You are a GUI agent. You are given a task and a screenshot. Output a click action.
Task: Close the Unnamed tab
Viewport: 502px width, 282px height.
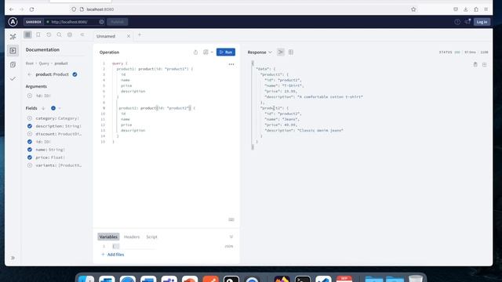[129, 36]
